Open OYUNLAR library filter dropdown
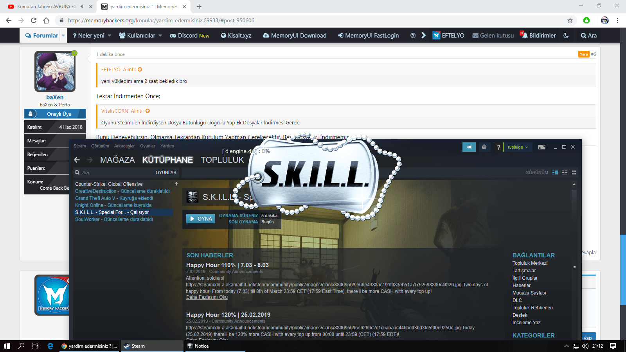 pyautogui.click(x=166, y=172)
